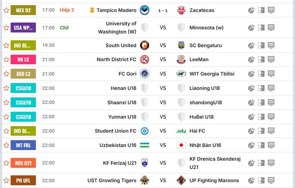The width and height of the screenshot is (295, 188).
Task: Open statistics chart icon for SC Bengaluru match
Action: coord(251,45)
